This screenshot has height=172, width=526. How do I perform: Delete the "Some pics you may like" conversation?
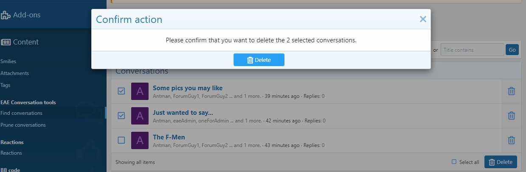(x=512, y=91)
